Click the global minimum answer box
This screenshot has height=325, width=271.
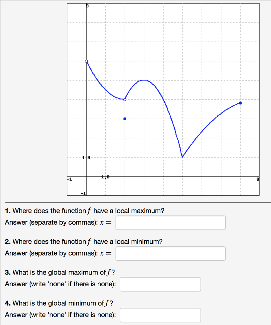[160, 315]
